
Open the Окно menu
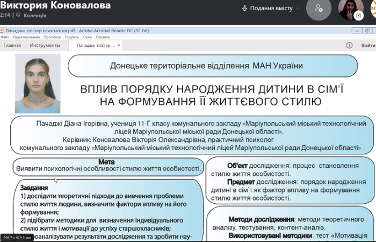coord(87,37)
